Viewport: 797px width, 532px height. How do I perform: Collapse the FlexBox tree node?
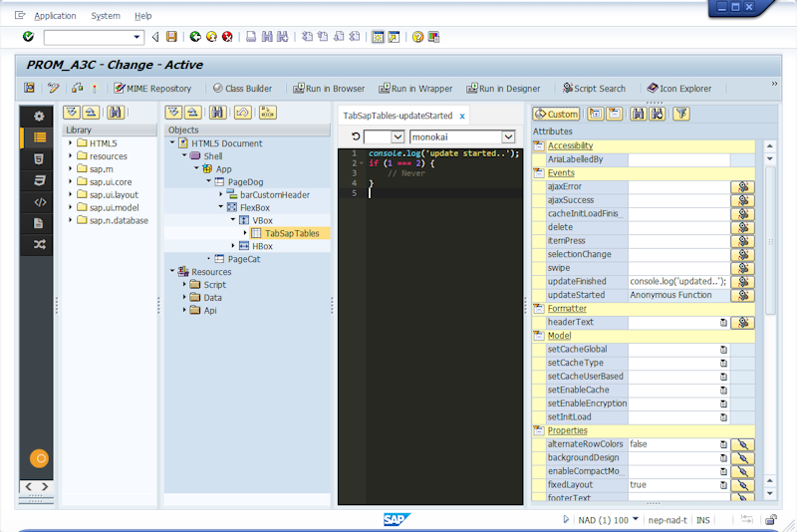click(x=220, y=207)
